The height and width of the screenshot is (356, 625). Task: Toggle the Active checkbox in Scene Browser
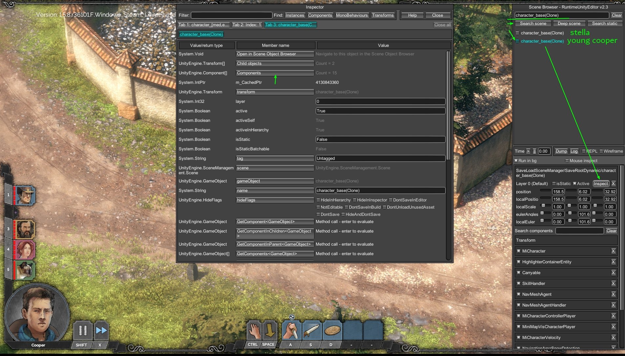click(575, 184)
